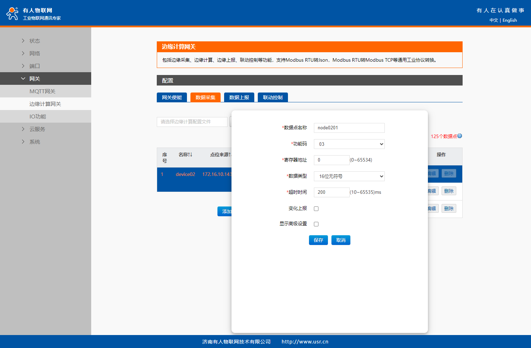Image resolution: width=531 pixels, height=348 pixels.
Task: Click the 取消 button
Action: (341, 240)
